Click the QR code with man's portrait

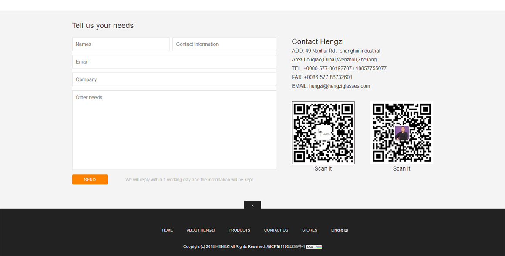pyautogui.click(x=402, y=133)
